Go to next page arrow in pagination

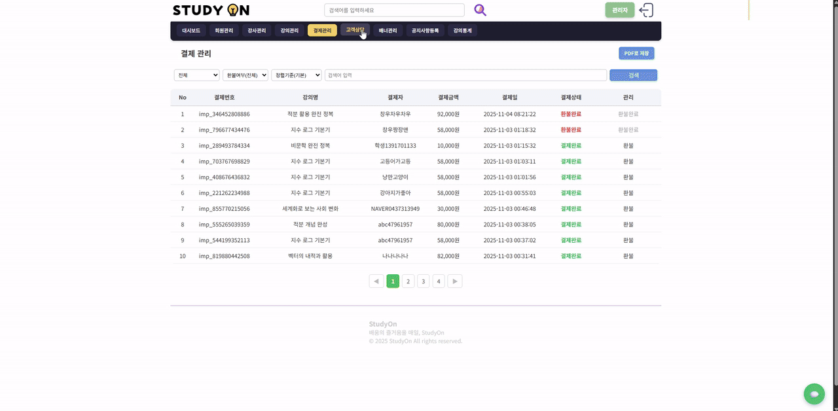[x=455, y=281]
